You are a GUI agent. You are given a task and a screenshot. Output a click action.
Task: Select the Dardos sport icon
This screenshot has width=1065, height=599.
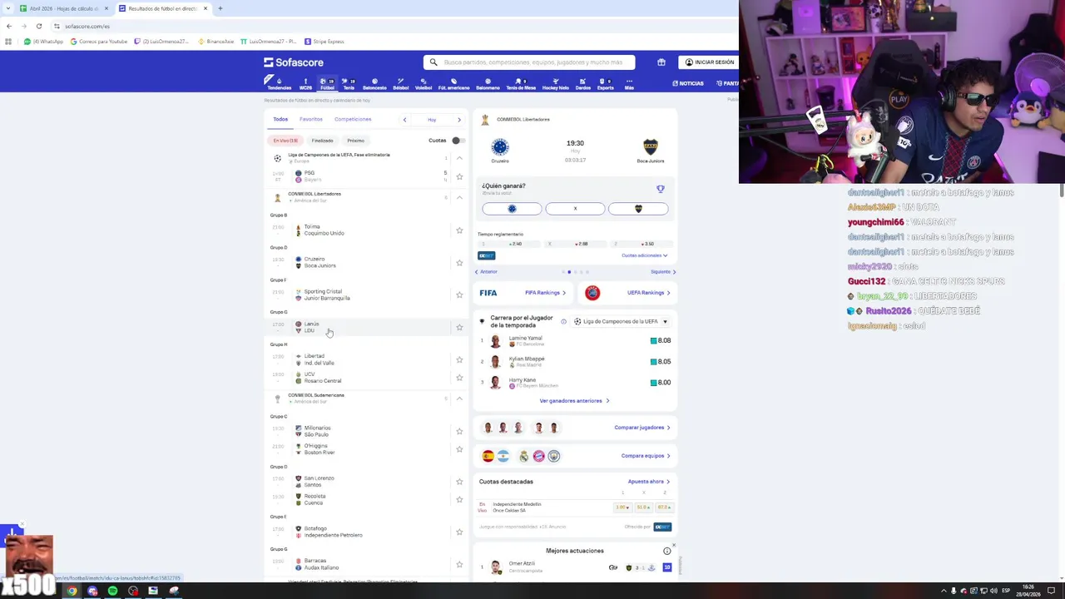point(583,84)
